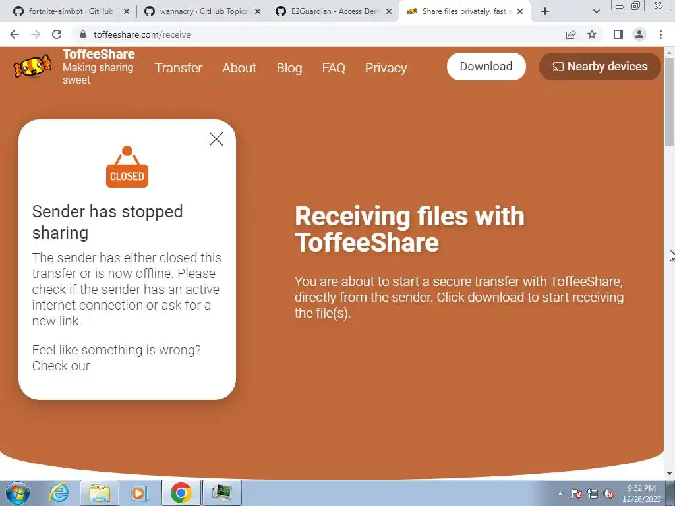Click the browser forward arrow
This screenshot has height=506, width=675.
[36, 34]
